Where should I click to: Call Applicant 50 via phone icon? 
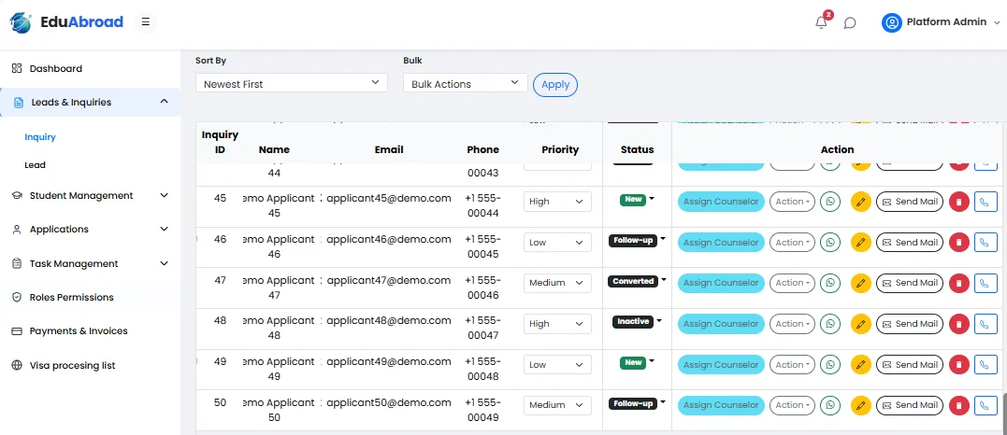[x=985, y=405]
